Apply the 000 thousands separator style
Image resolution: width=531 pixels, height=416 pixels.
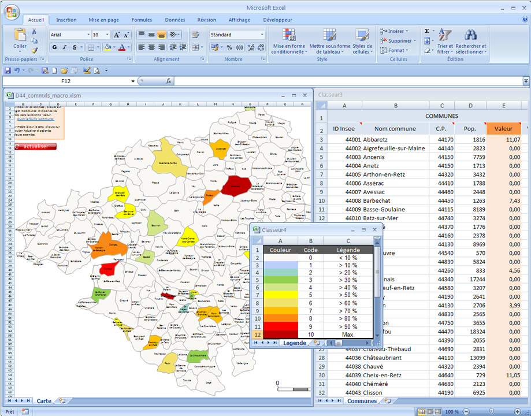(x=239, y=47)
